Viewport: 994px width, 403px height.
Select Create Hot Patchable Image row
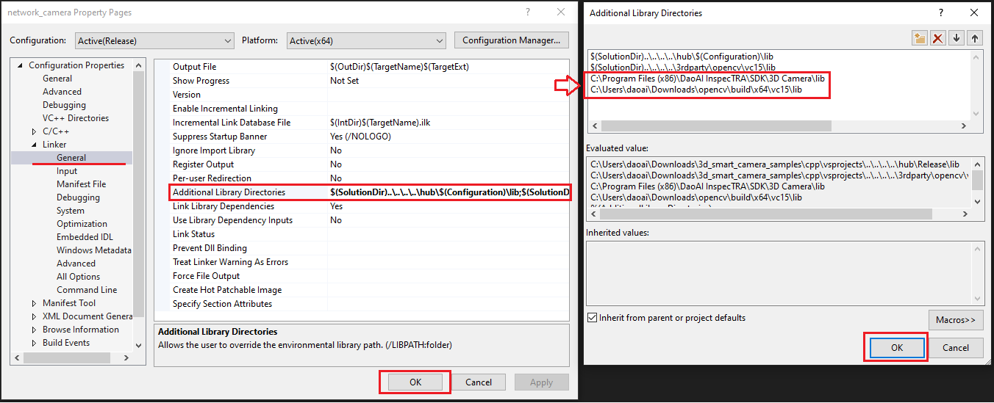(362, 290)
